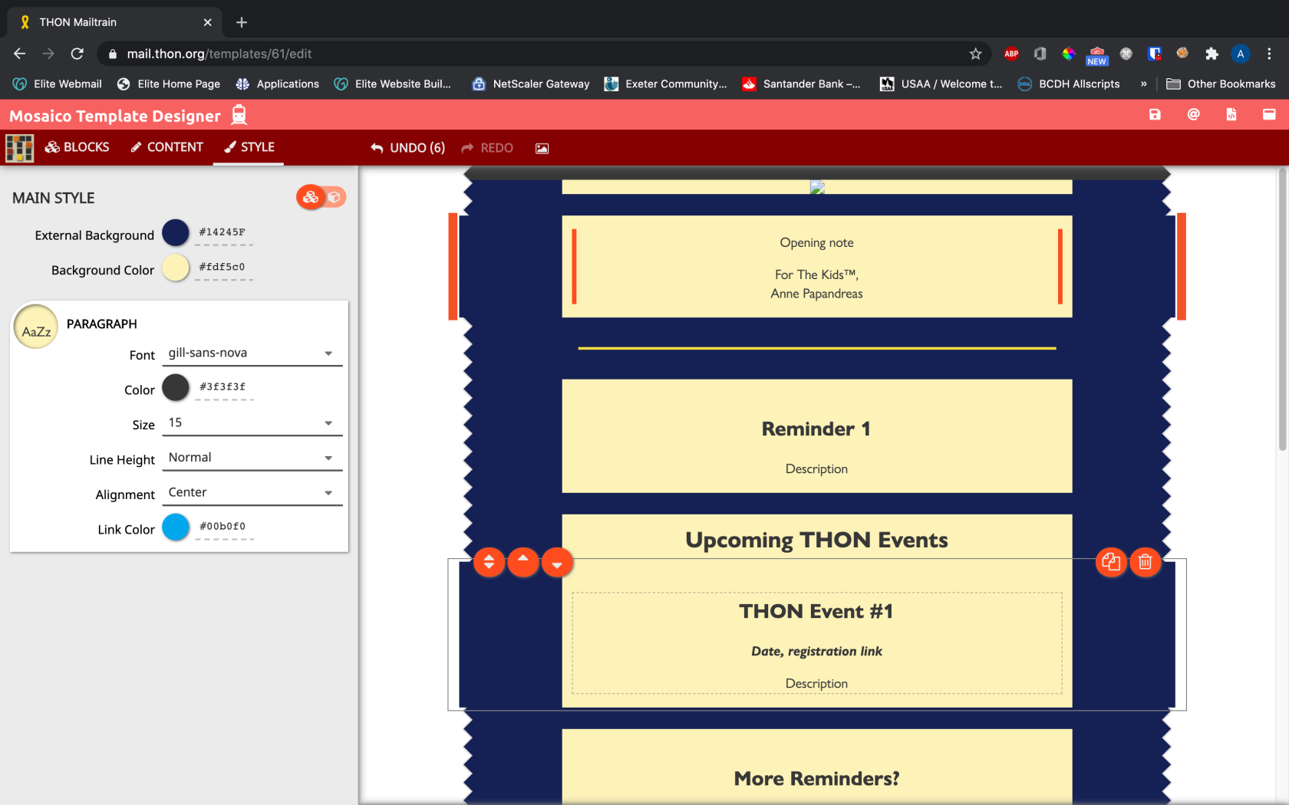The width and height of the screenshot is (1289, 805).
Task: Go back to the previous page
Action: click(x=20, y=54)
